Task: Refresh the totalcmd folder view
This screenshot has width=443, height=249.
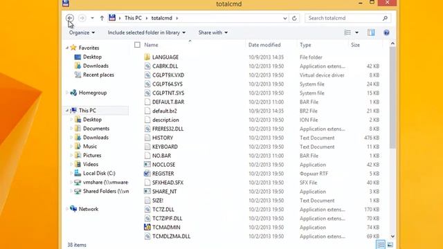Action: click(294, 18)
